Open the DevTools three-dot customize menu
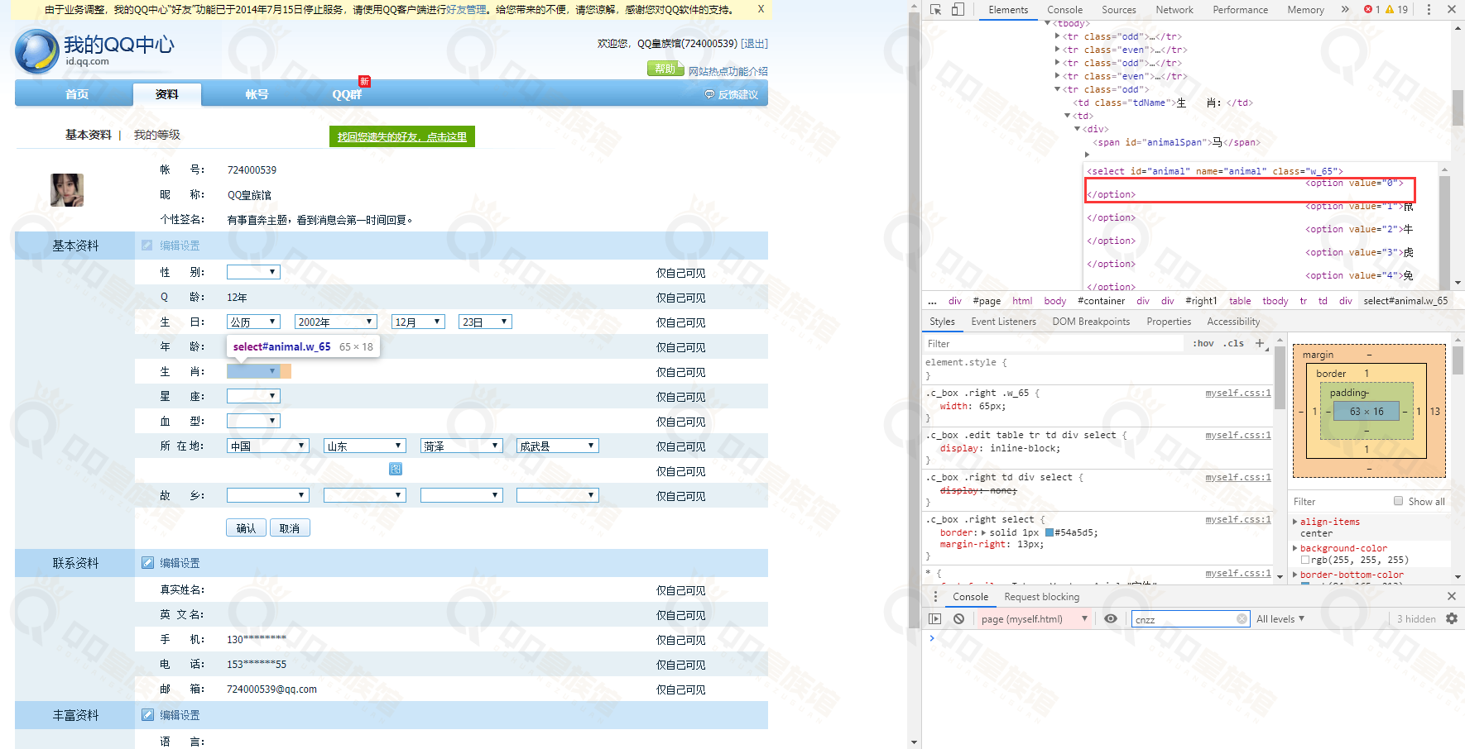1465x749 pixels. 1429,10
